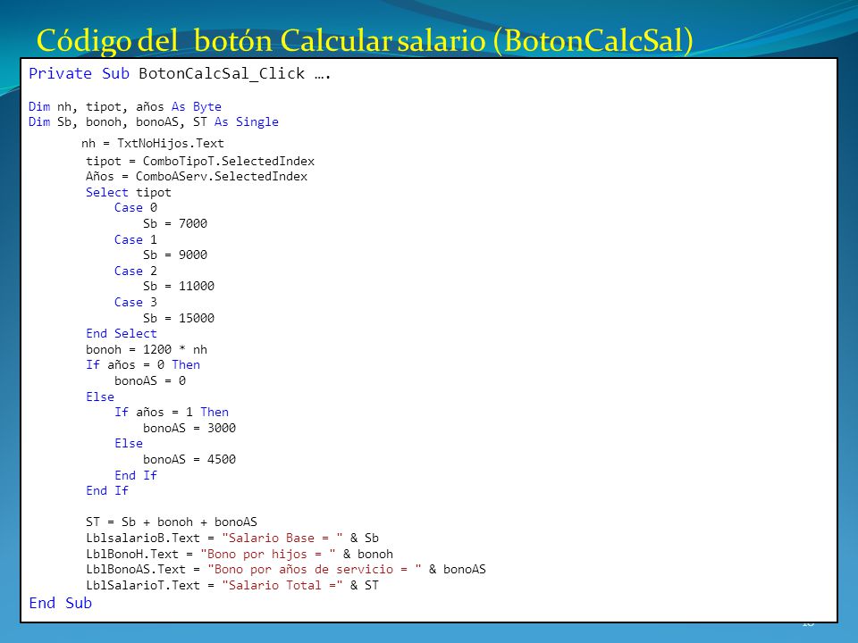Click the 'Case 2' line
The height and width of the screenshot is (643, 858).
point(136,271)
